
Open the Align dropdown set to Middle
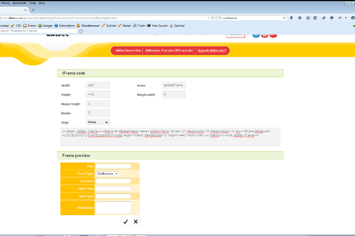point(98,122)
